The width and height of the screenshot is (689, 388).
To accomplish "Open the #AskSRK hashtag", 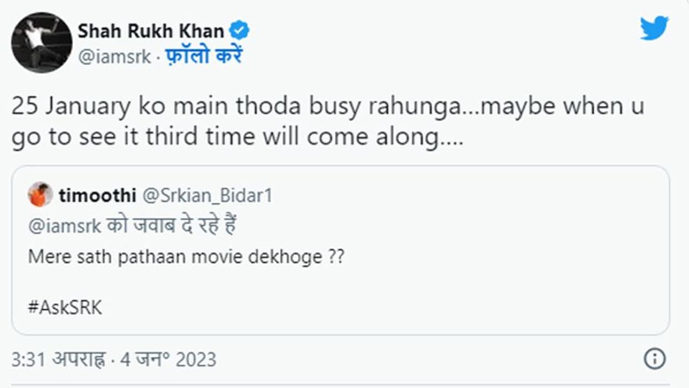I will pos(65,308).
